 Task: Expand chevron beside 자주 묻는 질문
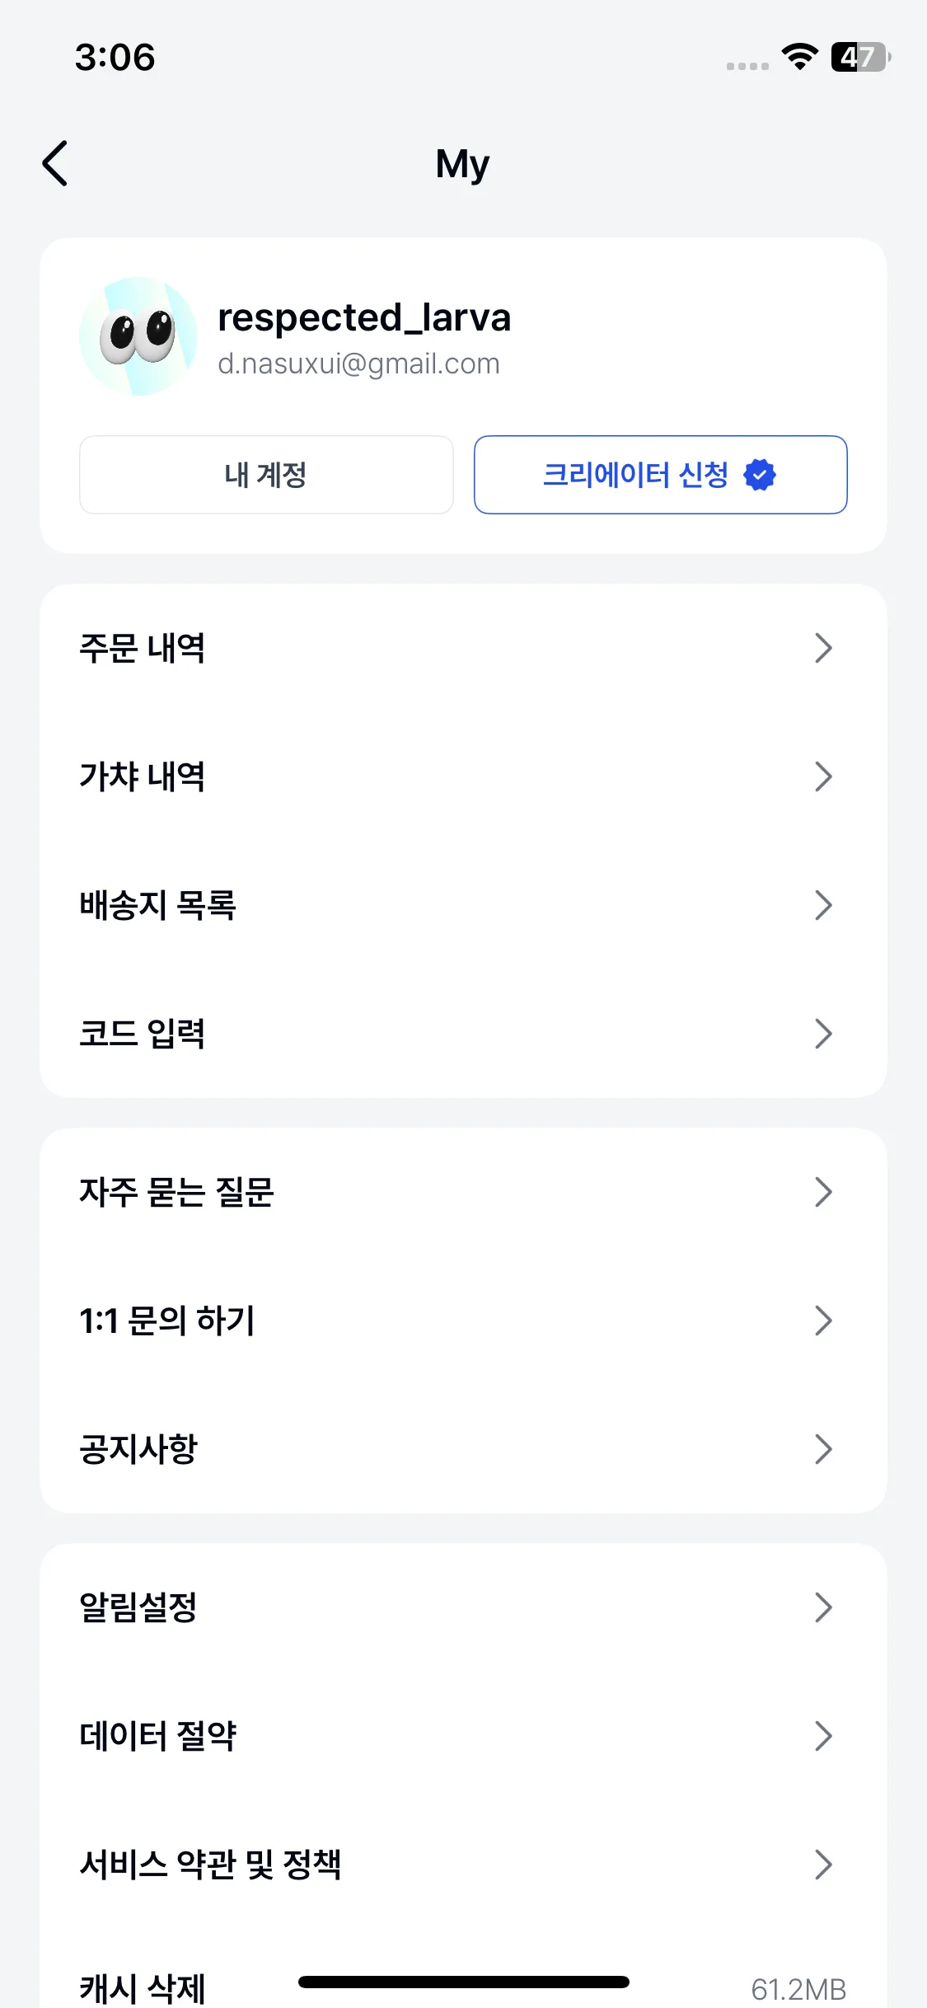(823, 1192)
